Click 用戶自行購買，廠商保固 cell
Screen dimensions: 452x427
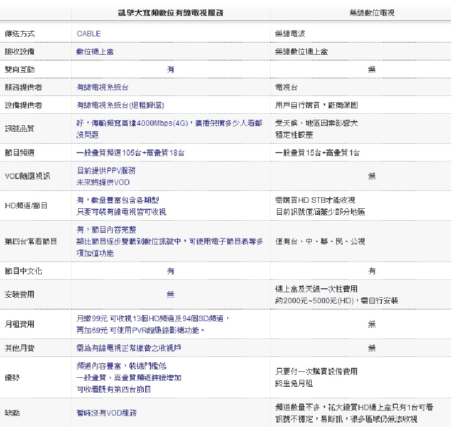[x=317, y=105]
